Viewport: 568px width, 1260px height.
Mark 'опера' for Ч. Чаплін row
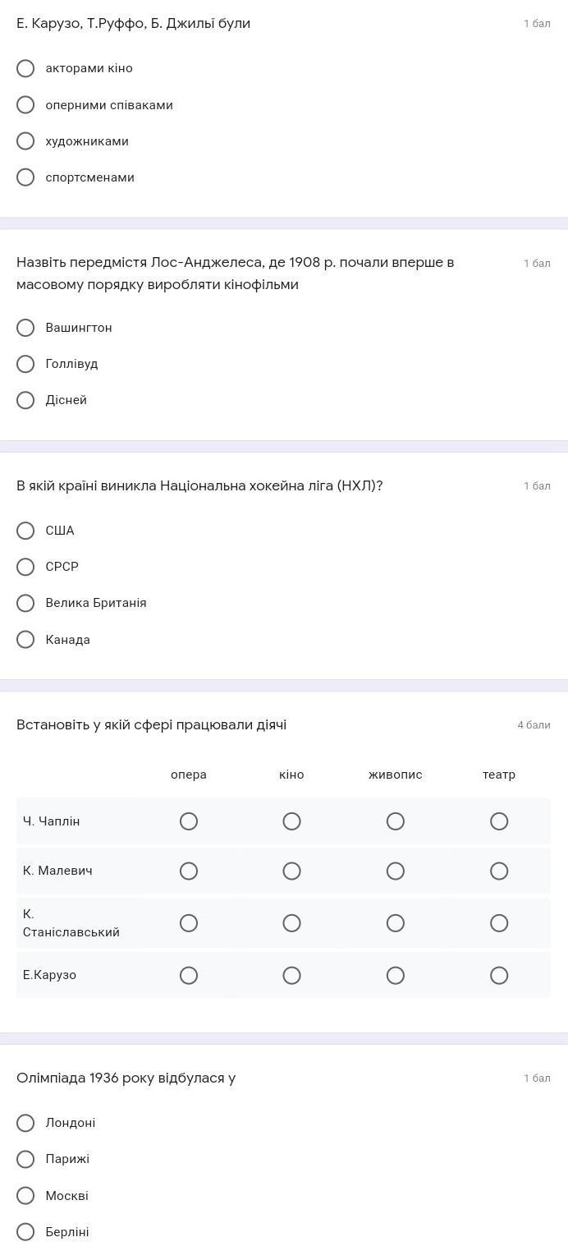tap(189, 821)
